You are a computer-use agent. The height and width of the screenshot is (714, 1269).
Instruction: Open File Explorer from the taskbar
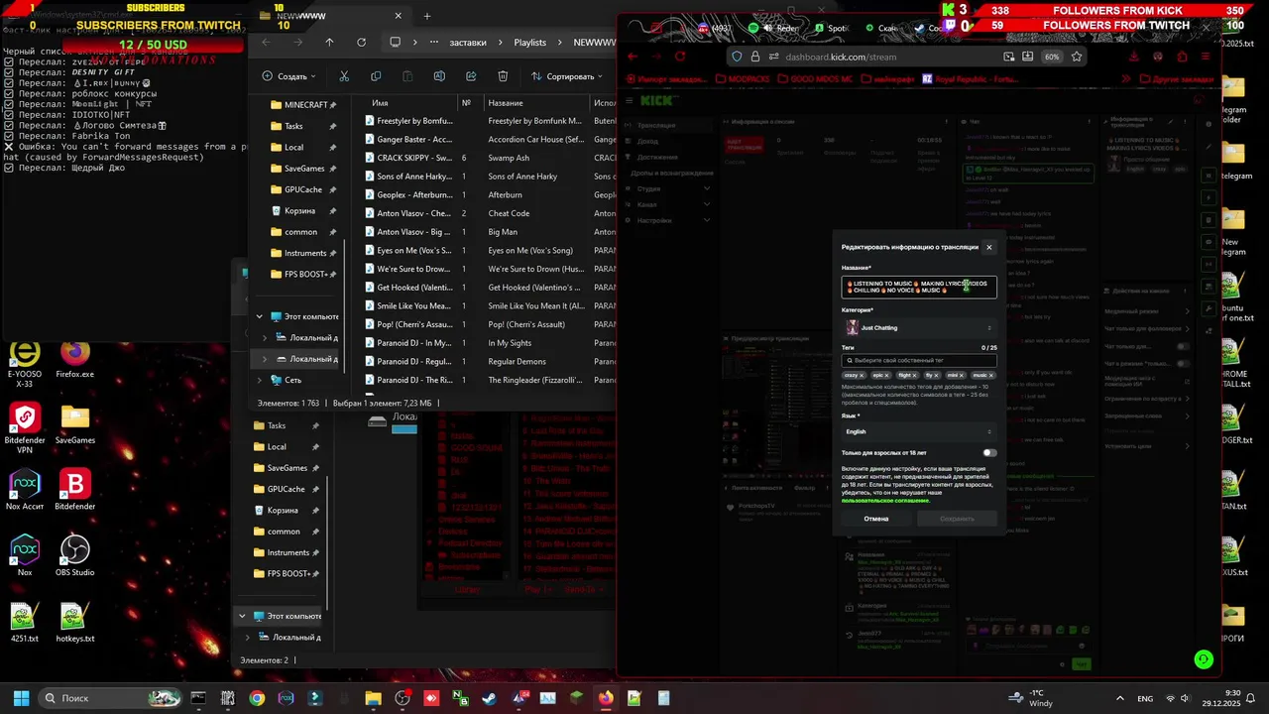373,698
